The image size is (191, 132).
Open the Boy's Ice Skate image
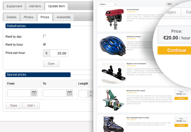(113, 124)
